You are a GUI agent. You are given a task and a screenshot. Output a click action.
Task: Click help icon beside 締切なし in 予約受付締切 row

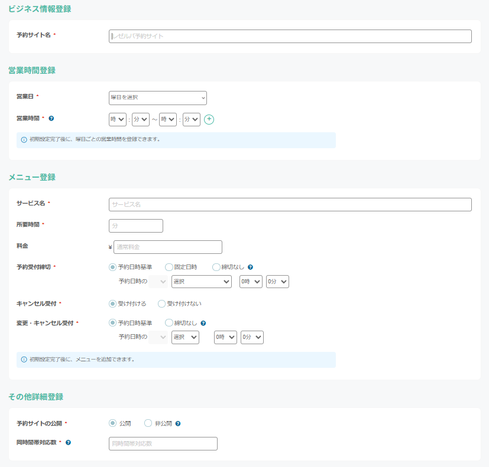pyautogui.click(x=251, y=267)
